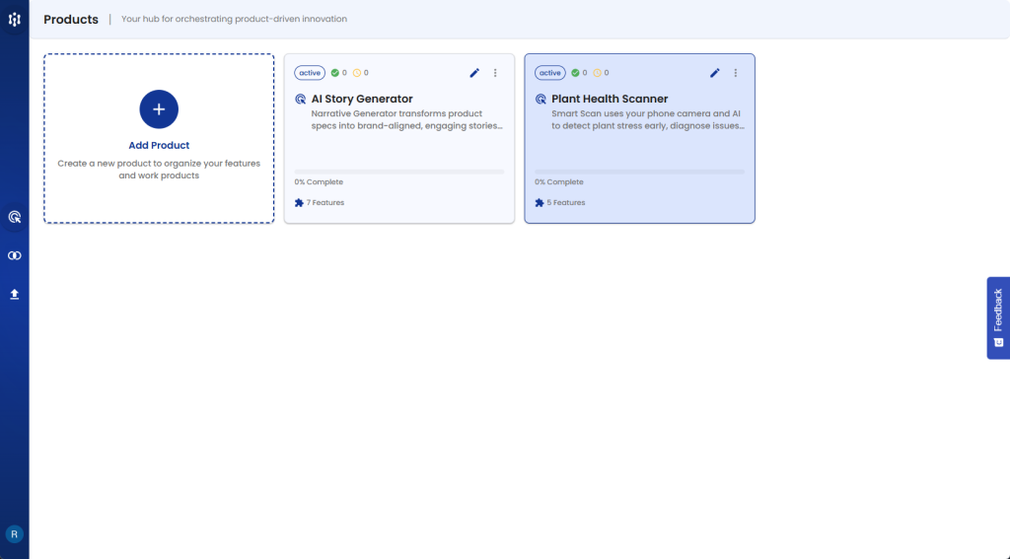Click the active badge on AI Story Generator
Viewport: 1010px width, 559px height.
[x=310, y=73]
